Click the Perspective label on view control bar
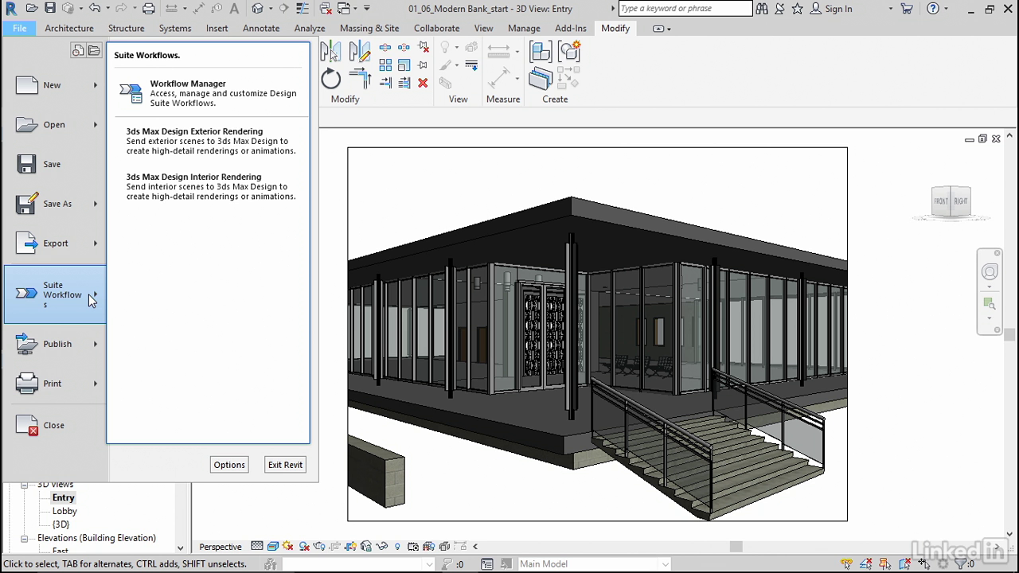This screenshot has height=573, width=1019. [x=221, y=547]
